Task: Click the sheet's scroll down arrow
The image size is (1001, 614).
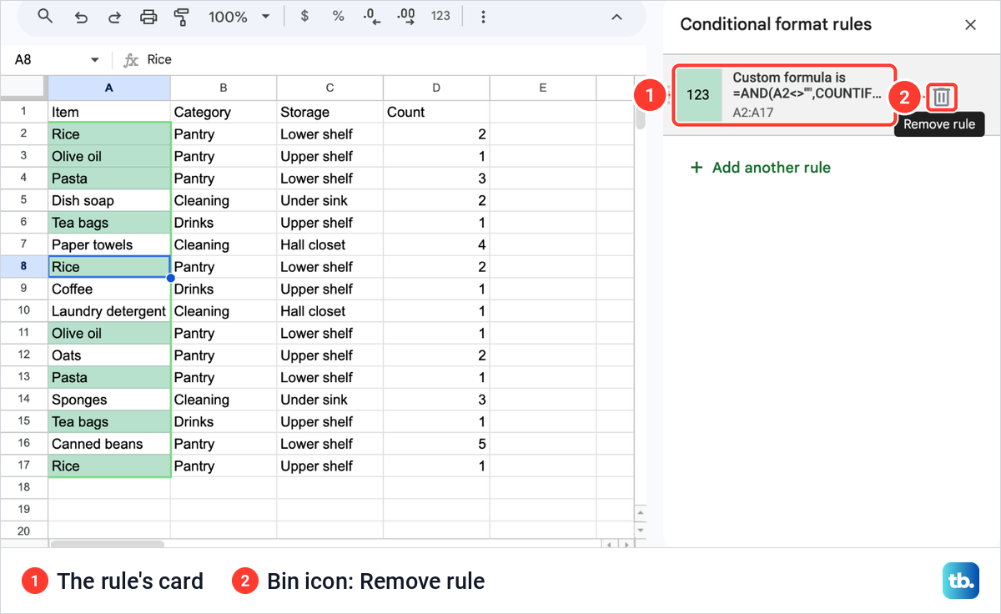Action: [x=641, y=529]
